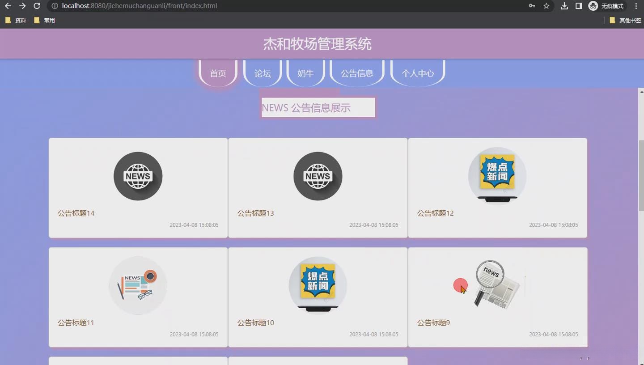Open announcement 公告标题9
Image resolution: width=644 pixels, height=365 pixels.
pos(433,323)
